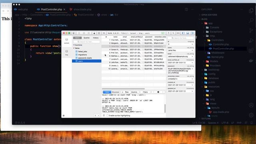
Task: Open Source Control icon in VS Code activity bar
Action: (x=251, y=30)
